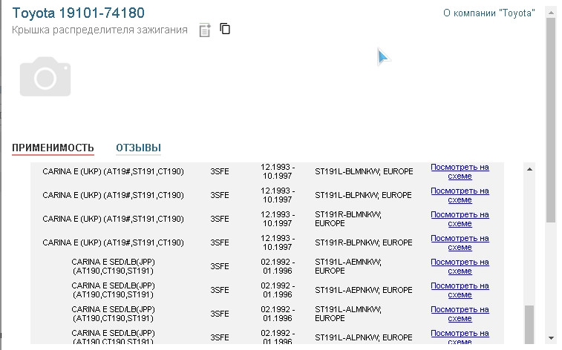Open the scheme link for ST191L-AEPNKW
This screenshot has width=562, height=350.
click(x=460, y=290)
